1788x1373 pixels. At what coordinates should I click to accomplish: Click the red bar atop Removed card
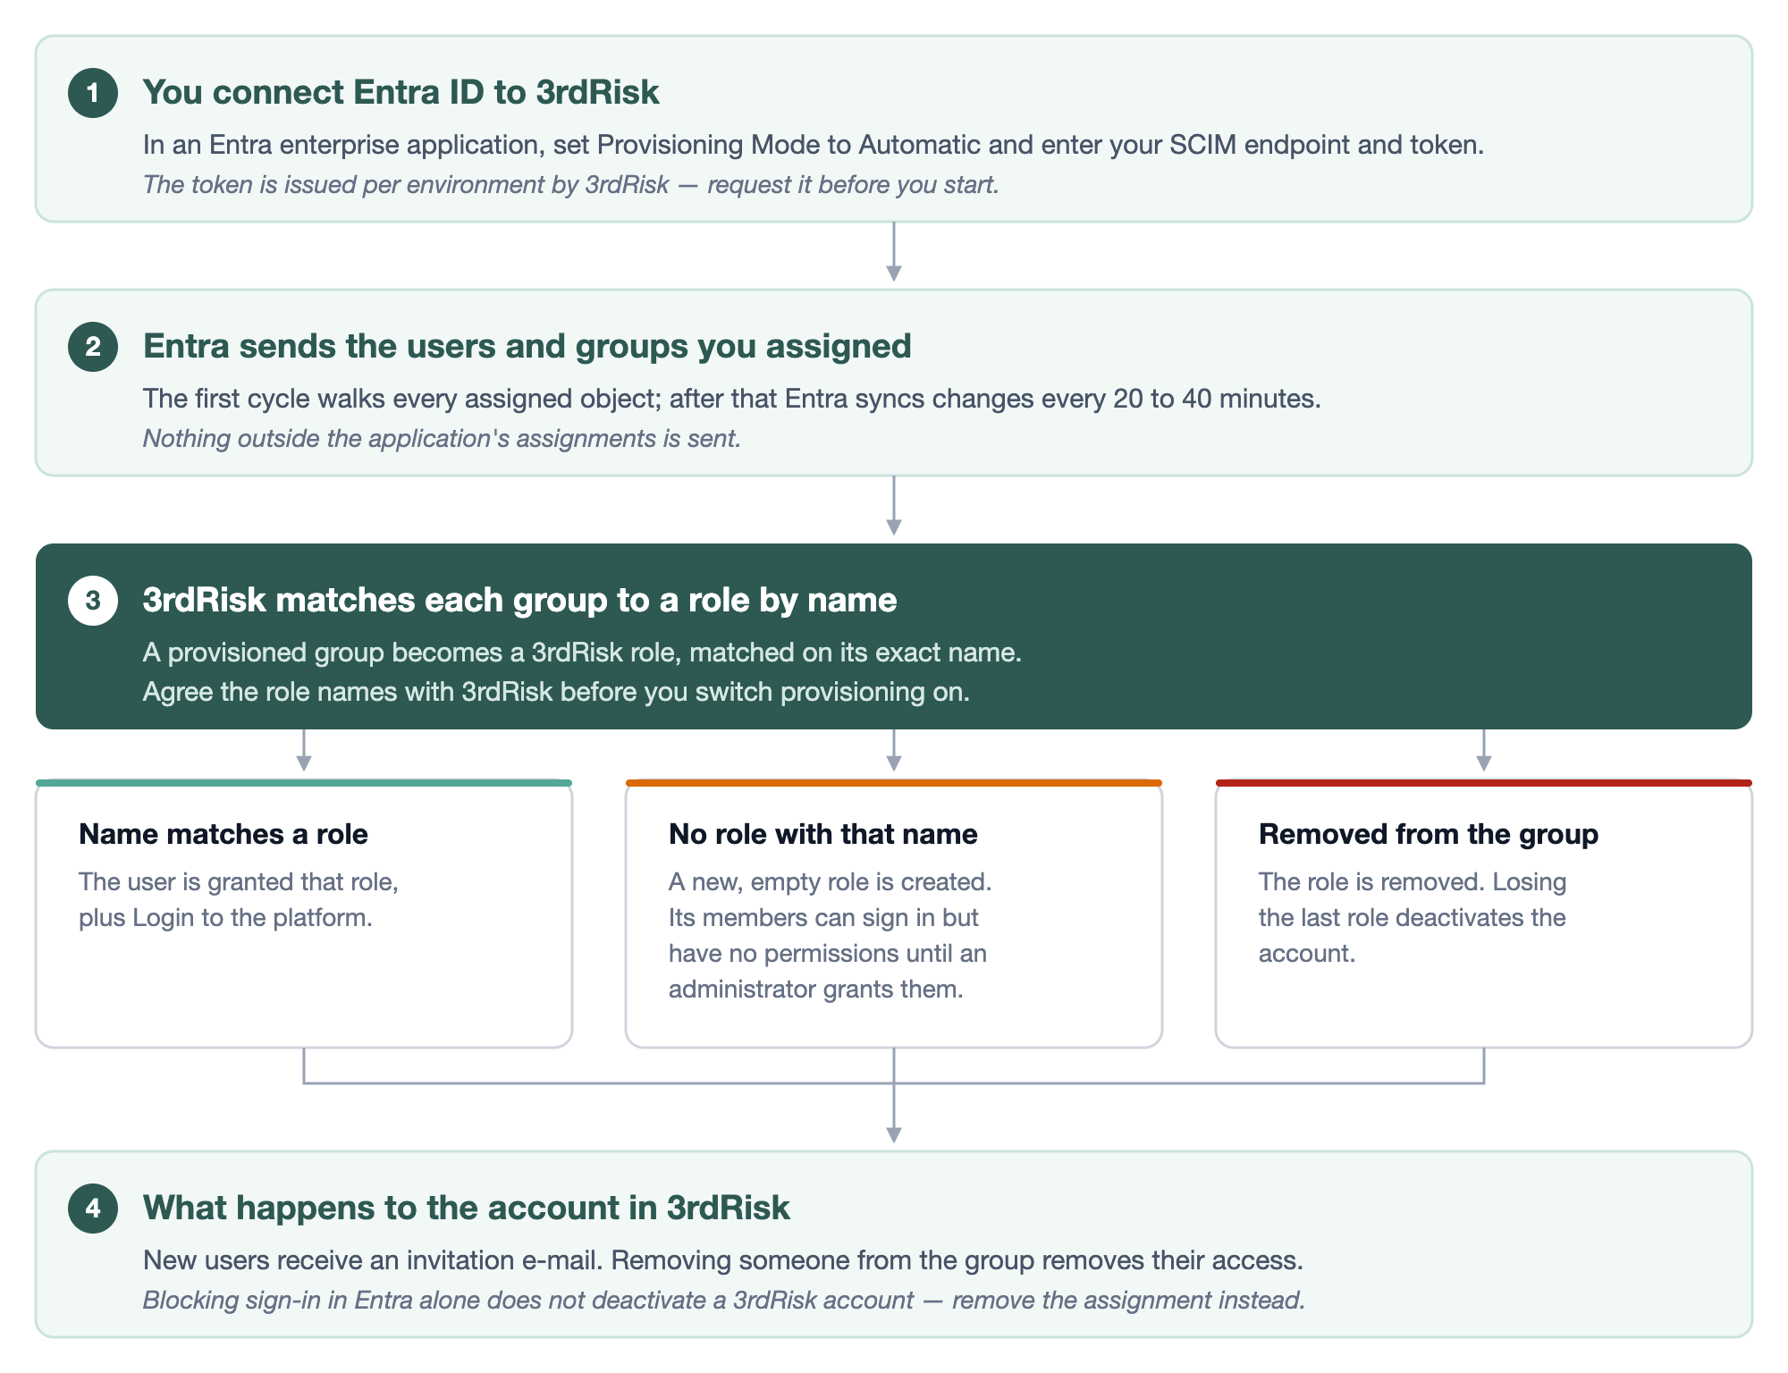[x=1484, y=783]
